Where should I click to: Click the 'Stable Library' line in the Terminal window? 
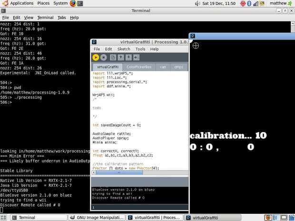16,171
